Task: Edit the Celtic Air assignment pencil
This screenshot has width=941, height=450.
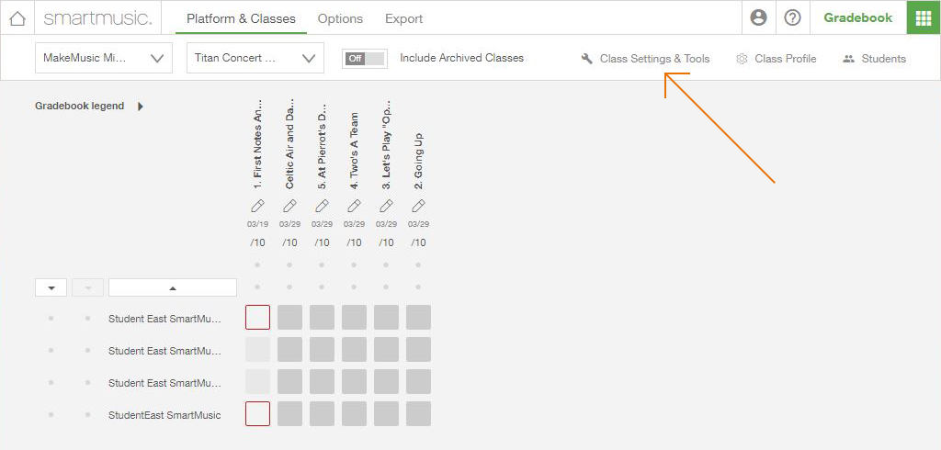Action: tap(289, 206)
